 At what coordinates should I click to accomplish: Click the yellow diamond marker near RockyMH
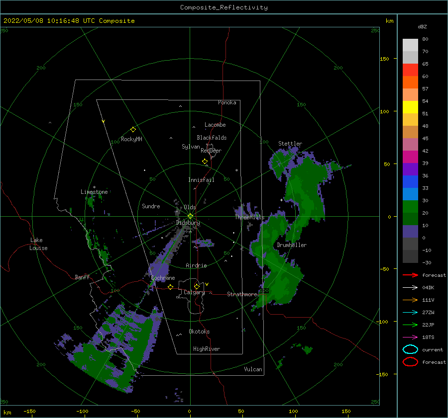pos(133,130)
